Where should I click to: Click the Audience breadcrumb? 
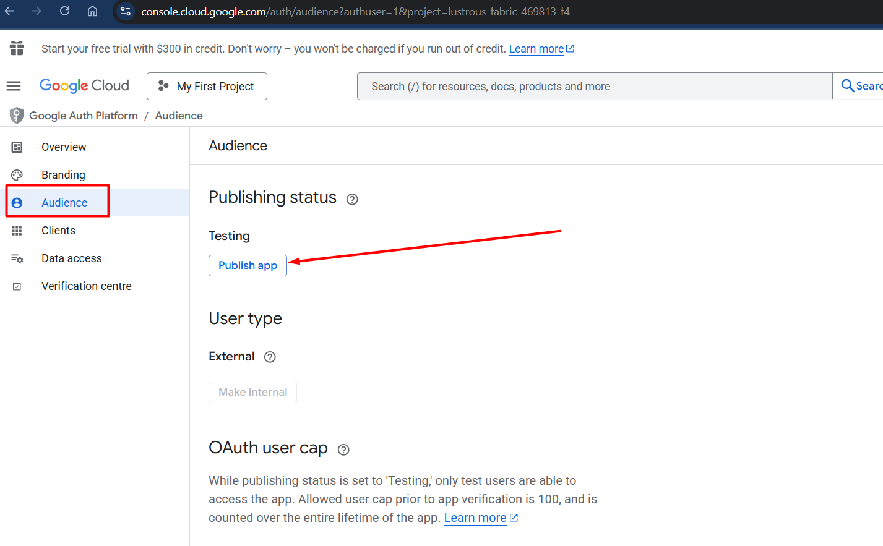pyautogui.click(x=179, y=116)
